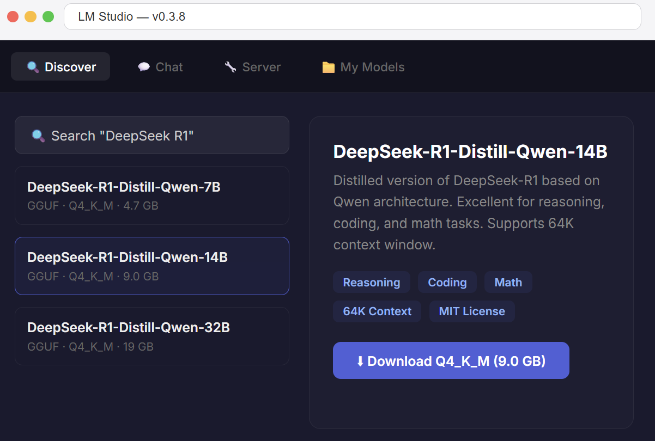Screen dimensions: 655x441
Task: Switch to the Chat tab
Action: pyautogui.click(x=160, y=67)
